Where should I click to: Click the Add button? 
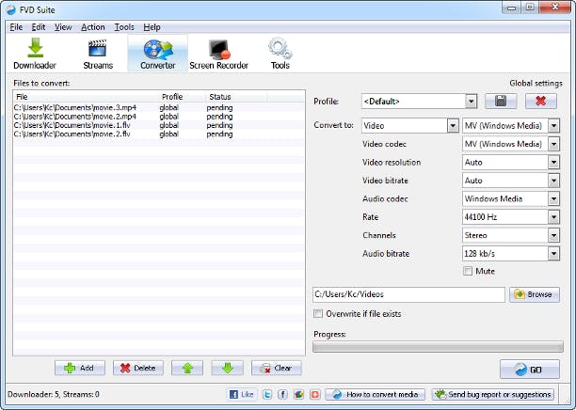point(80,368)
